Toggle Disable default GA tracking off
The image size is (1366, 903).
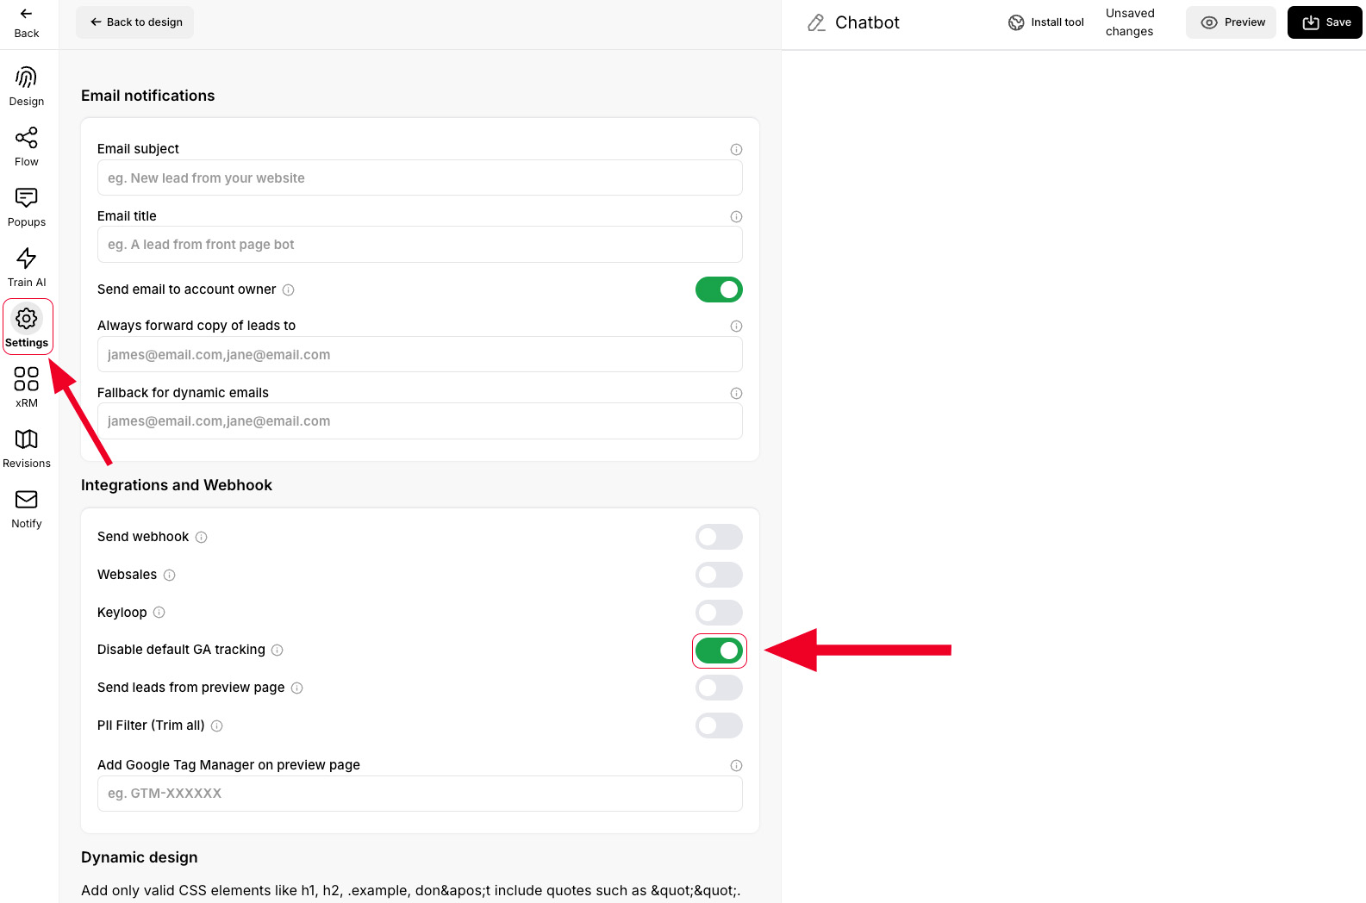[x=719, y=651]
